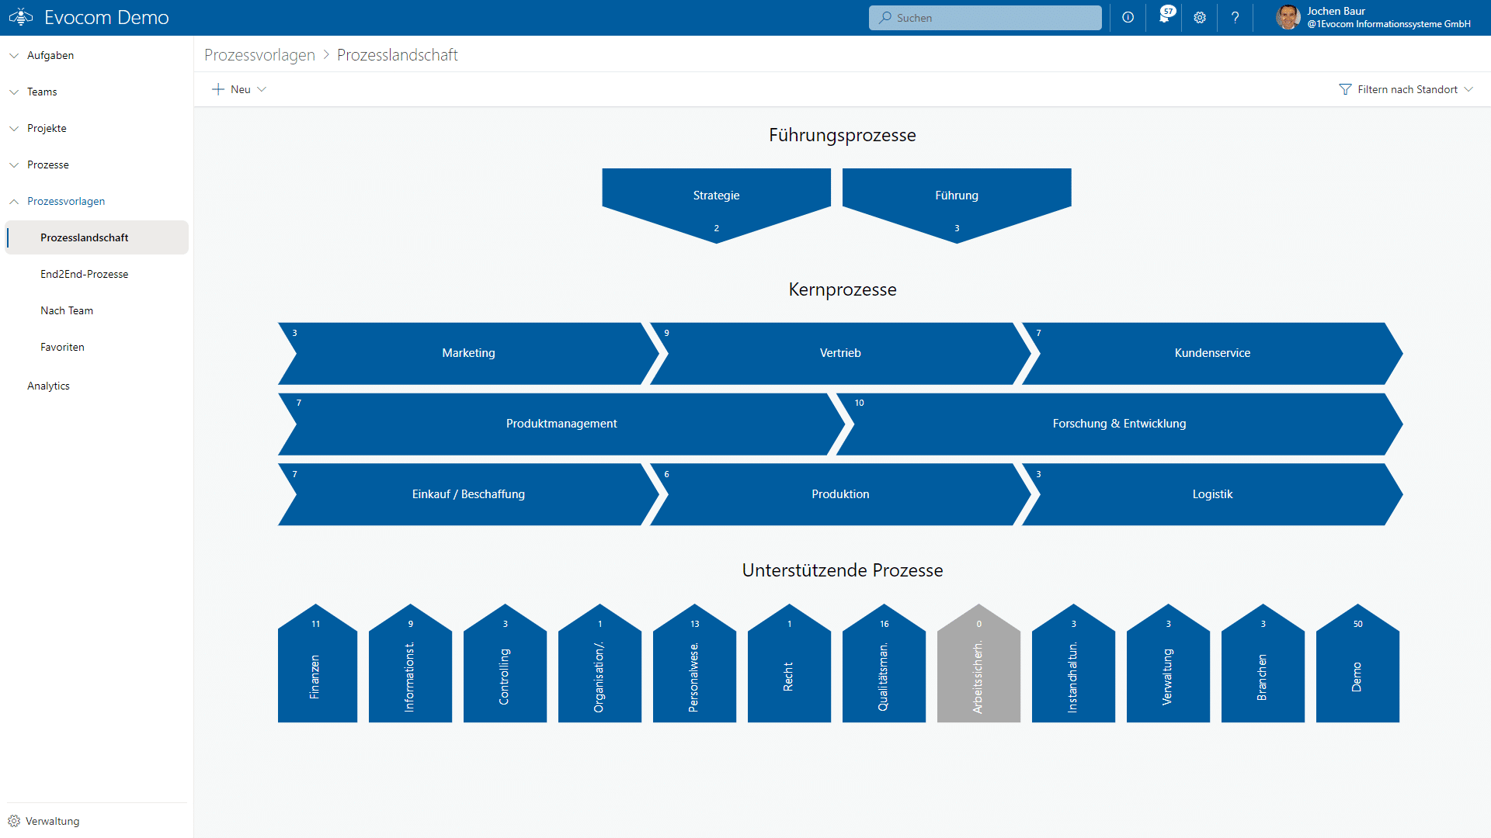Click the filter funnel icon

click(x=1345, y=89)
